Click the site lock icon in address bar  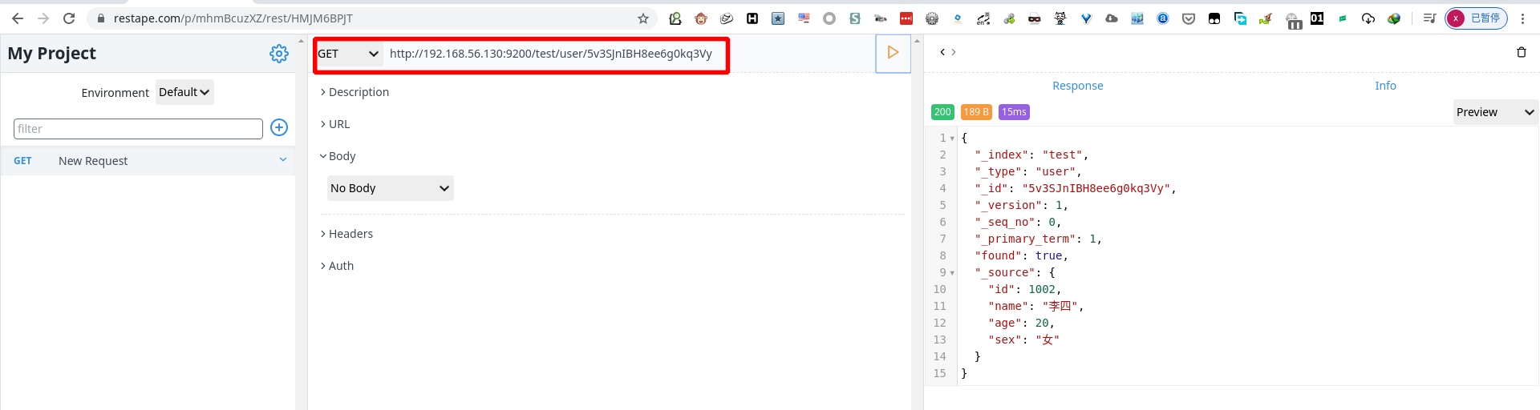100,18
